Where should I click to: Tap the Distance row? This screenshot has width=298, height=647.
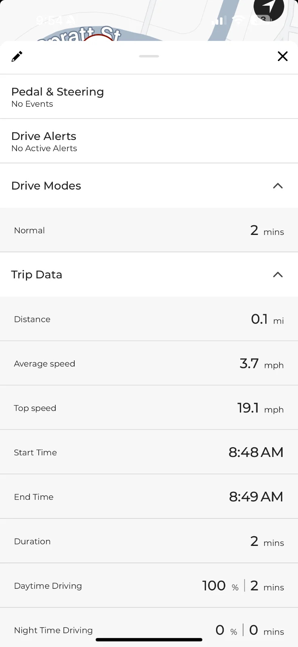[x=149, y=319]
